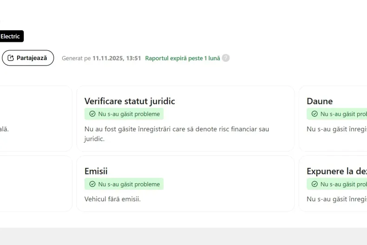Viewport: 367px width, 245px height.
Task: Click the checkmark icon under Daune
Action: click(315, 114)
